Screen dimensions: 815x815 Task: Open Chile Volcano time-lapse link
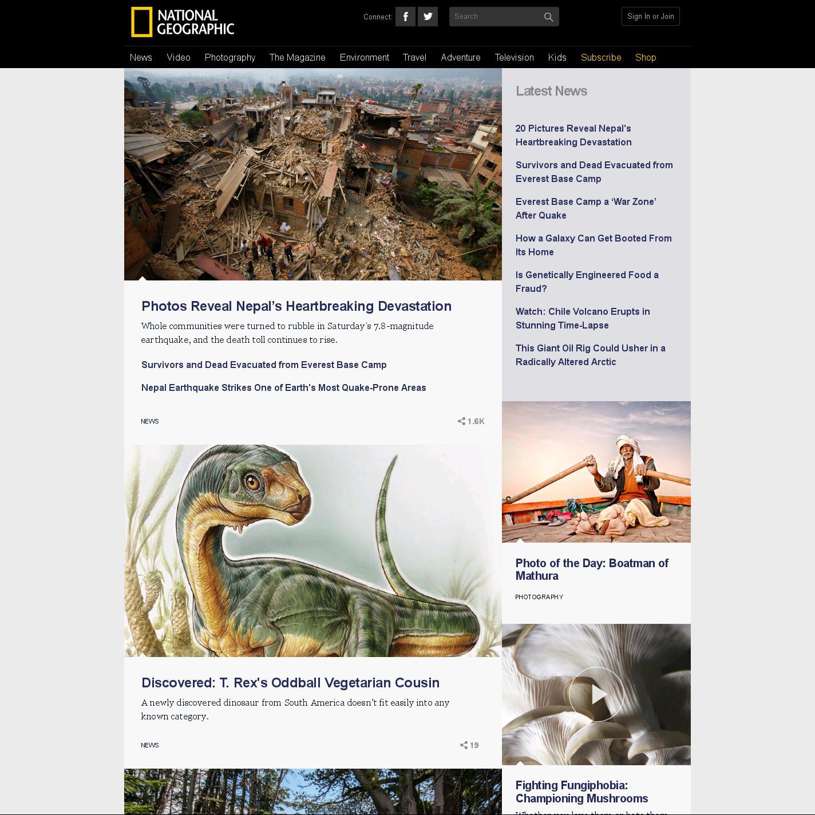click(x=582, y=318)
